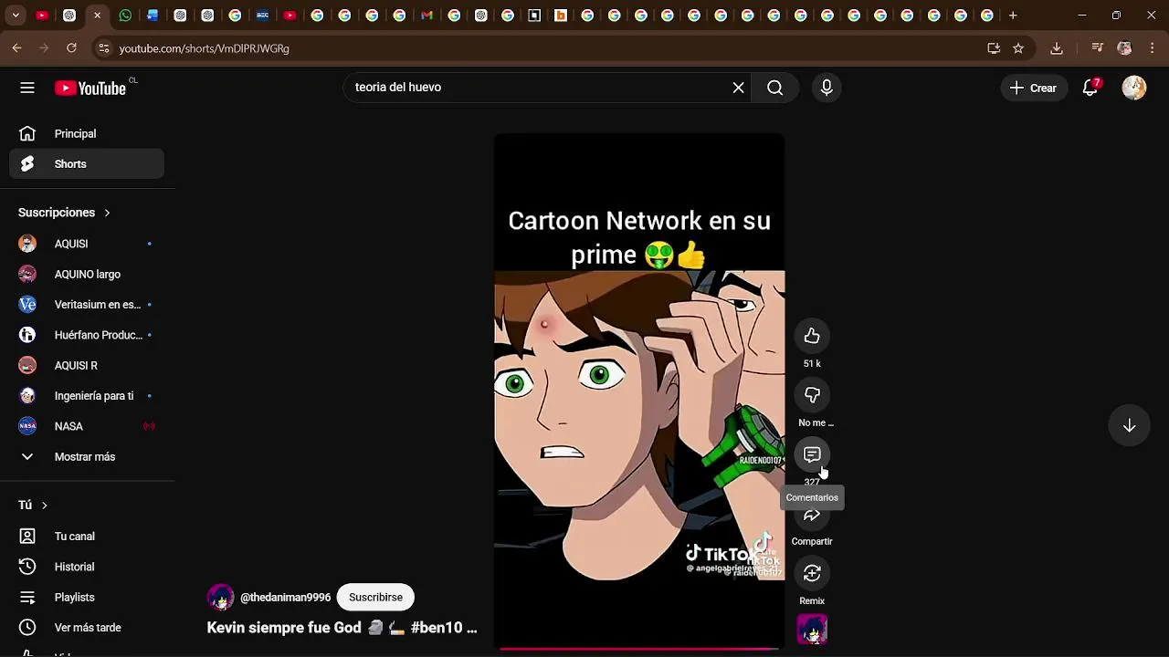This screenshot has height=657, width=1169.
Task: Go forward in browser
Action: tap(45, 48)
